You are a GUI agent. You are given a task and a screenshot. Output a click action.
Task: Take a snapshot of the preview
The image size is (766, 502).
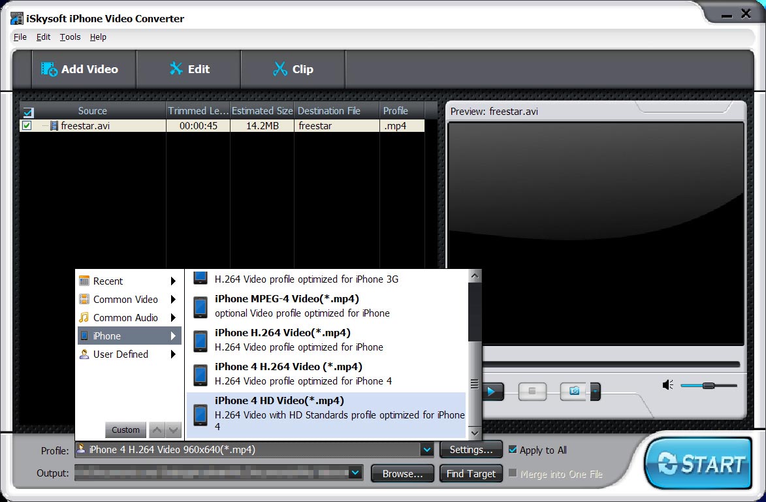[575, 391]
